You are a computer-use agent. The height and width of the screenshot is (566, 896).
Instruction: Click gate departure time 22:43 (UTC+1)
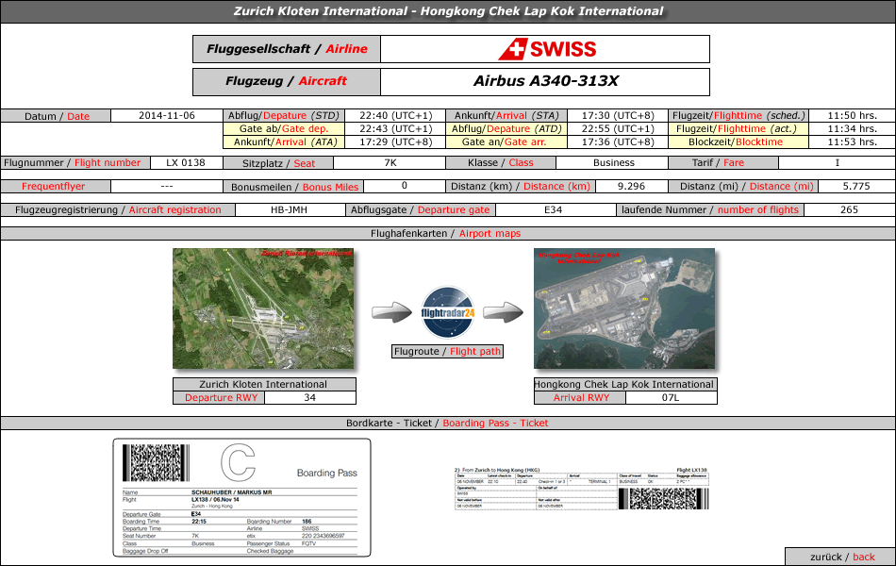point(395,128)
